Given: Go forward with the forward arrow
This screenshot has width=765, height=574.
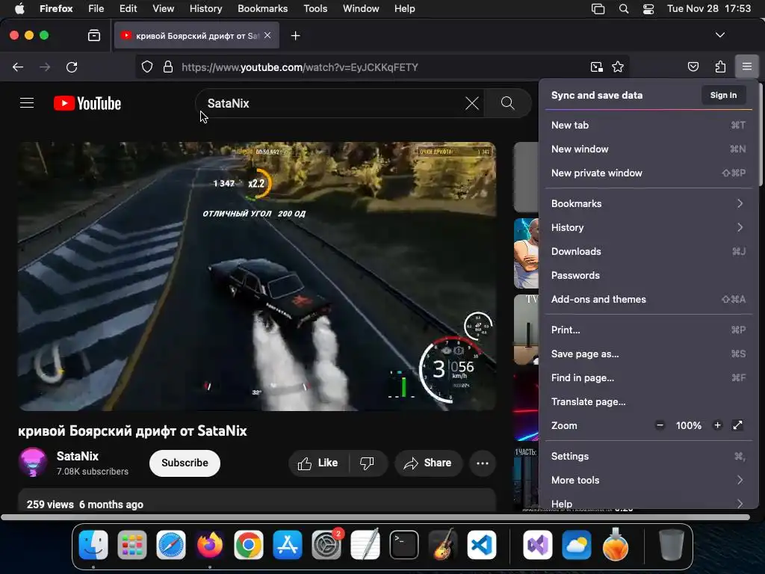Looking at the screenshot, I should 45,67.
